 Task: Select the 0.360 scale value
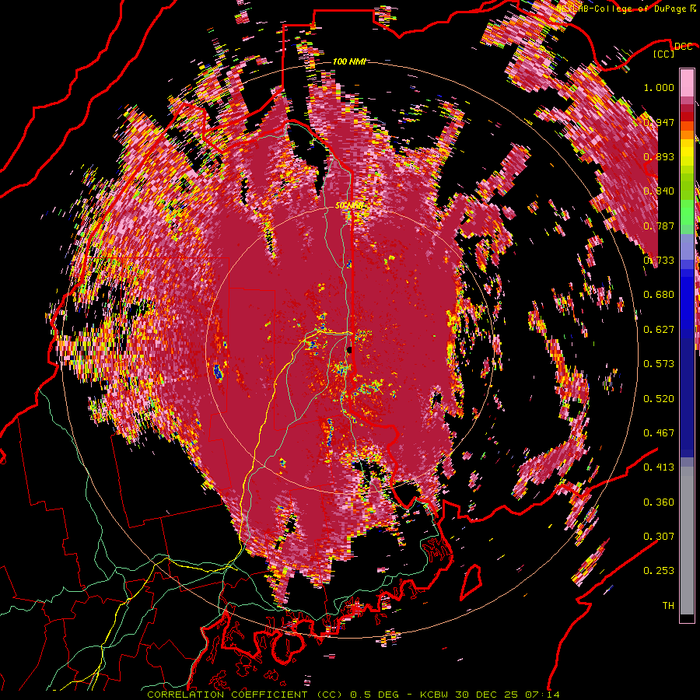pyautogui.click(x=659, y=502)
